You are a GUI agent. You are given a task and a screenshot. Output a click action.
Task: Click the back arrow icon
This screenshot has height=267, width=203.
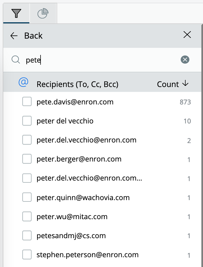tap(14, 36)
